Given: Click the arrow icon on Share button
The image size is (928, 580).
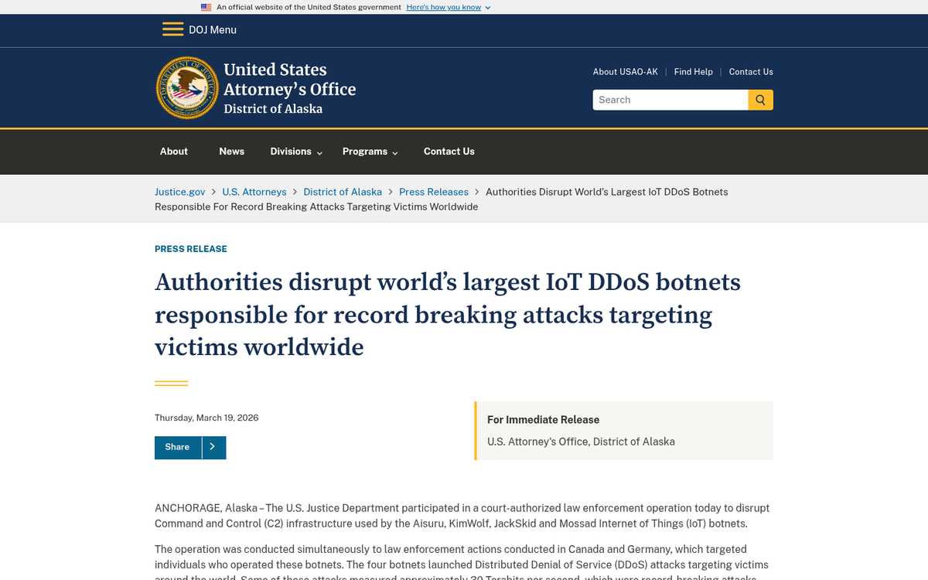Looking at the screenshot, I should pos(213,447).
